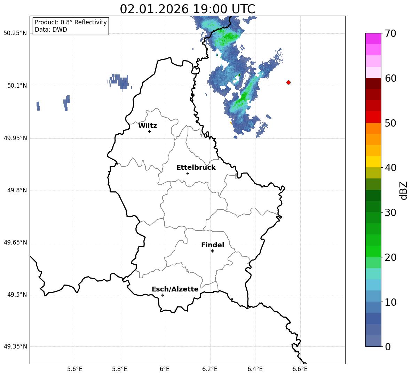Select the Esch/Alzette station label
The width and height of the screenshot is (412, 376).
[x=175, y=289]
